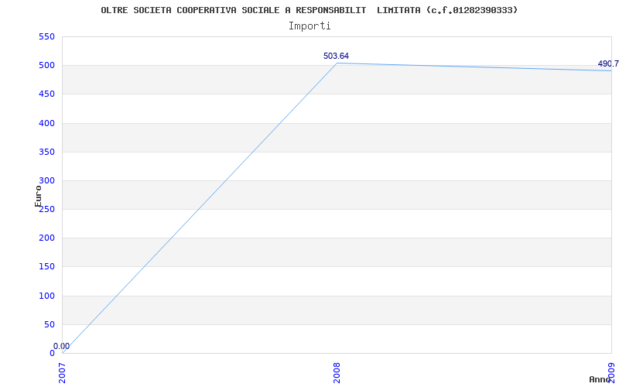Click the Anno x-axis title
619x387 pixels.
click(600, 379)
